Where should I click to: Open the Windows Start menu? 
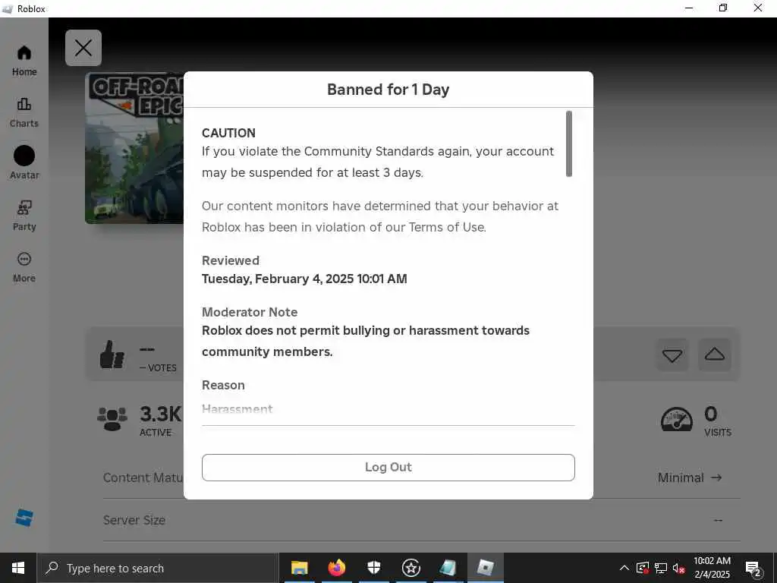18,568
